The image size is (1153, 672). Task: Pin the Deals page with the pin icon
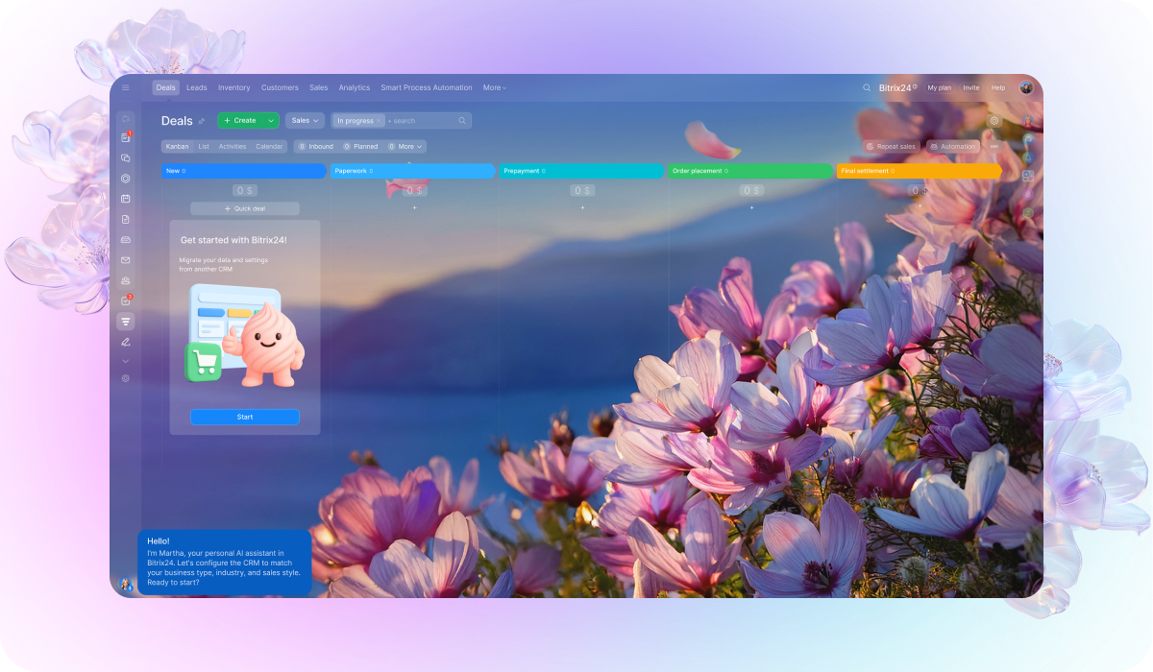point(202,121)
